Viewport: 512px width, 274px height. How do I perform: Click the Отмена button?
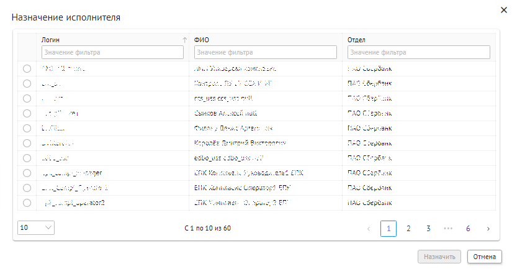click(485, 257)
